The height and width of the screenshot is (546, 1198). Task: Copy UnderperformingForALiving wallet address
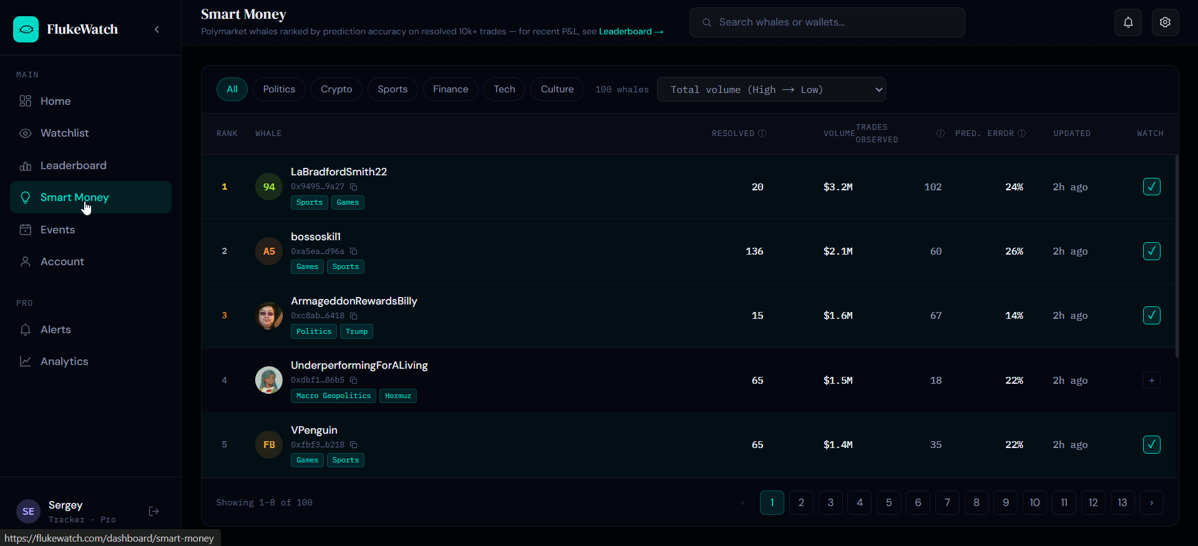point(354,380)
